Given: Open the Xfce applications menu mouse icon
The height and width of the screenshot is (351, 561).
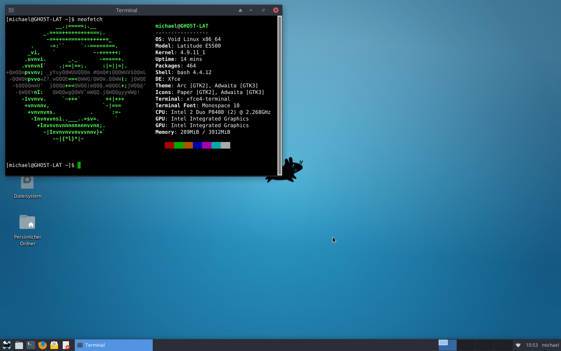Looking at the screenshot, I should [x=7, y=345].
